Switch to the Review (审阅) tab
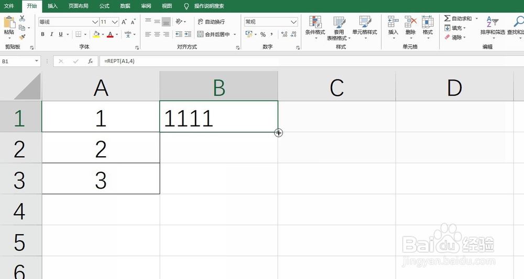Screen dimensions: 524x279 (146, 6)
